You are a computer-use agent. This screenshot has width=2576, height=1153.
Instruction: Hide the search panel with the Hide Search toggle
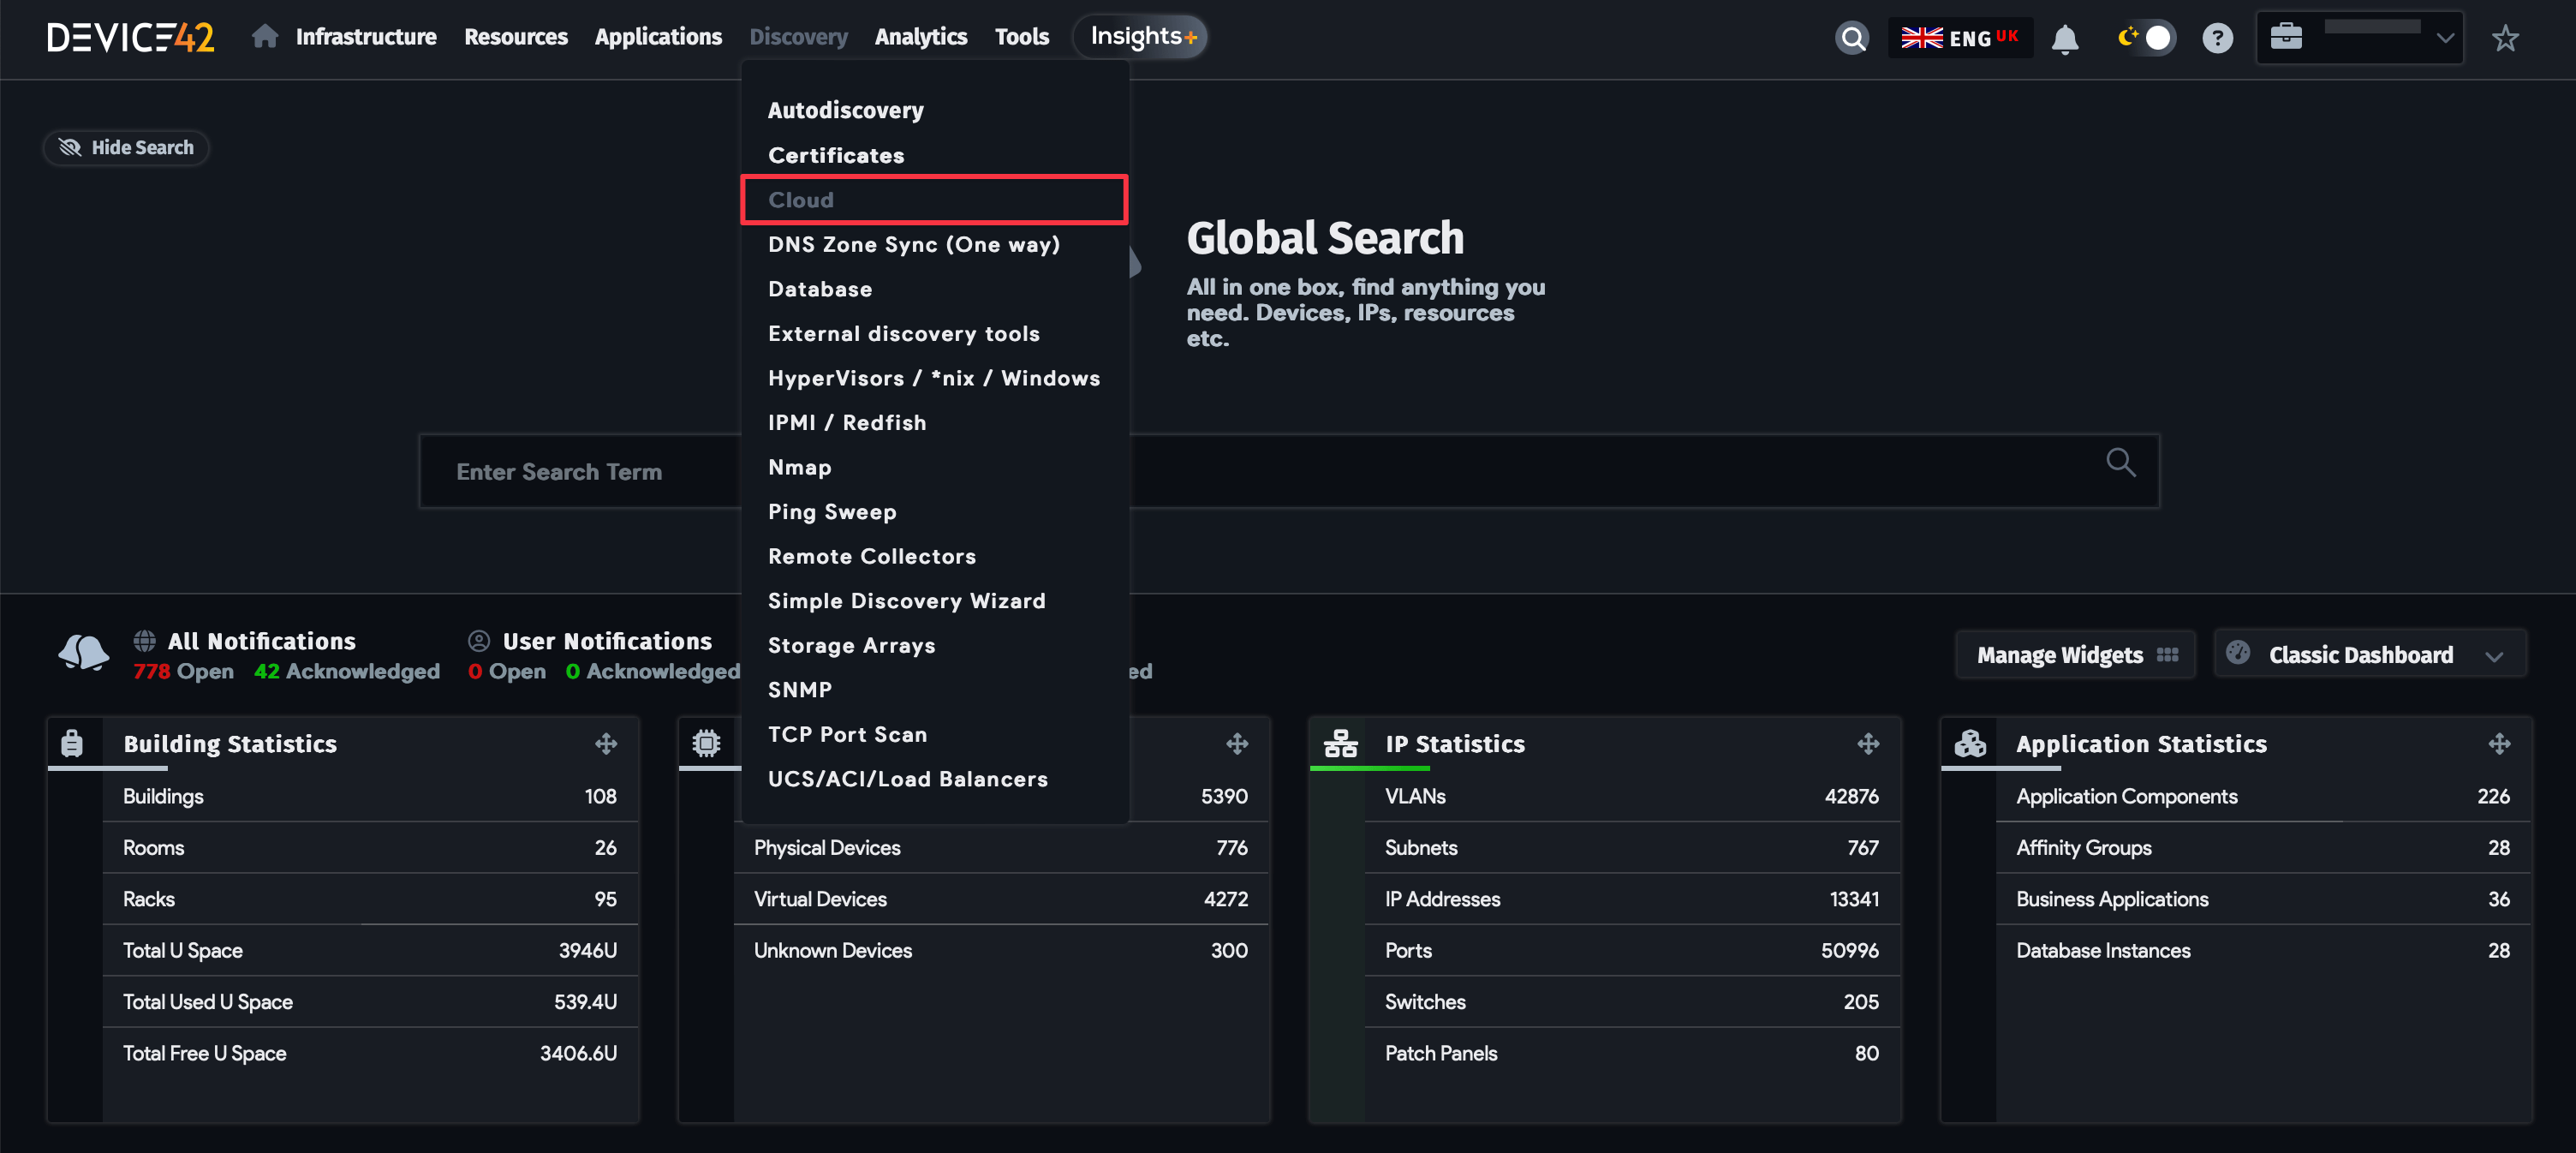(126, 147)
